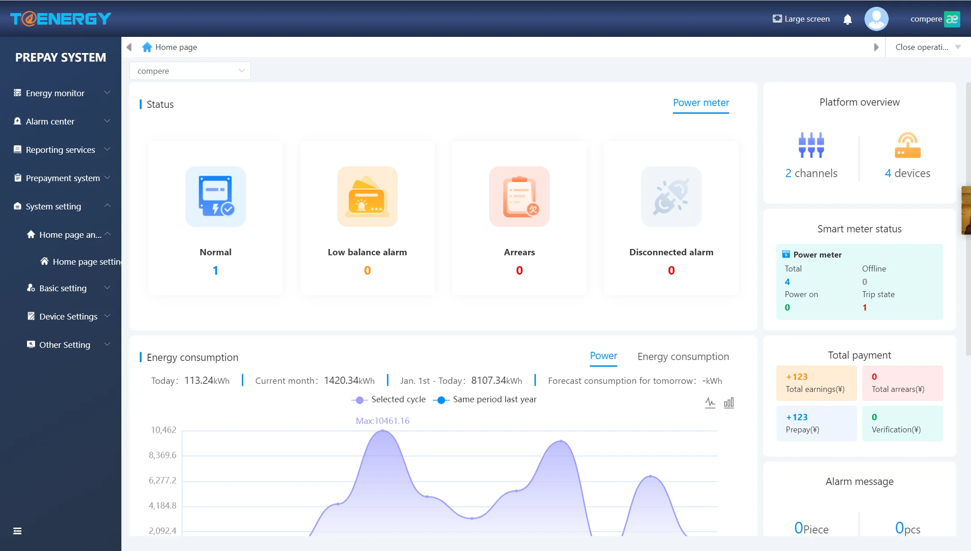The width and height of the screenshot is (971, 551).
Task: Click the notification bell icon
Action: (848, 19)
